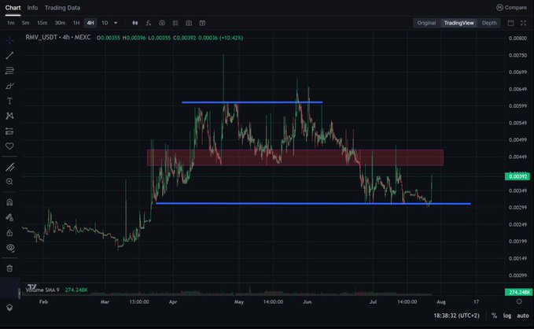Select the 4H timeframe
This screenshot has width=534, height=329.
click(x=90, y=23)
